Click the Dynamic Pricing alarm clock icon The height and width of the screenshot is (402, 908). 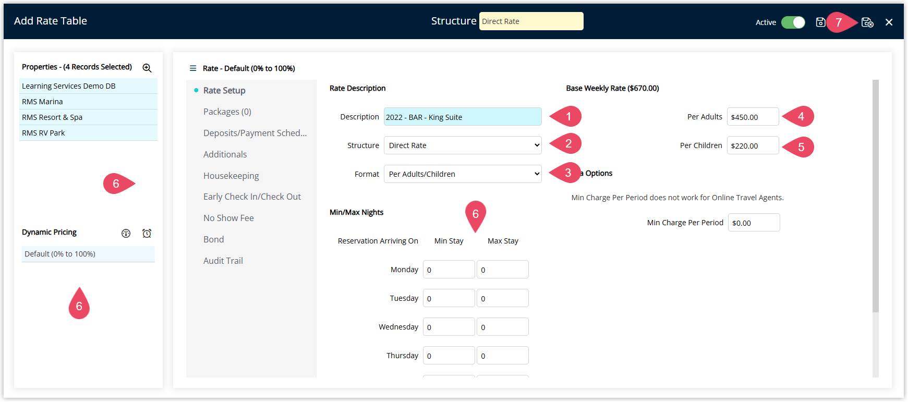(x=147, y=234)
